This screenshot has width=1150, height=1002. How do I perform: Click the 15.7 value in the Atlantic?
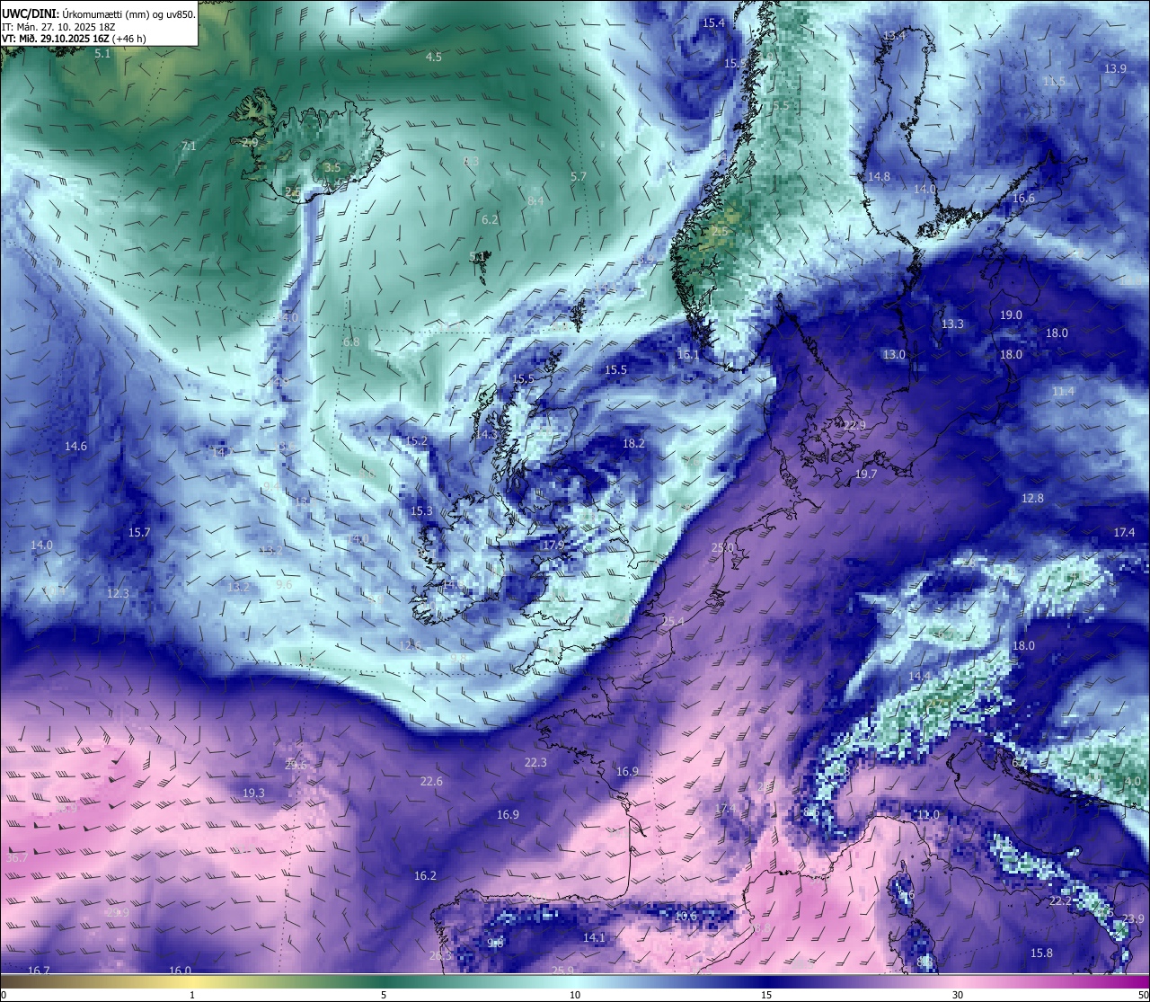[x=139, y=532]
